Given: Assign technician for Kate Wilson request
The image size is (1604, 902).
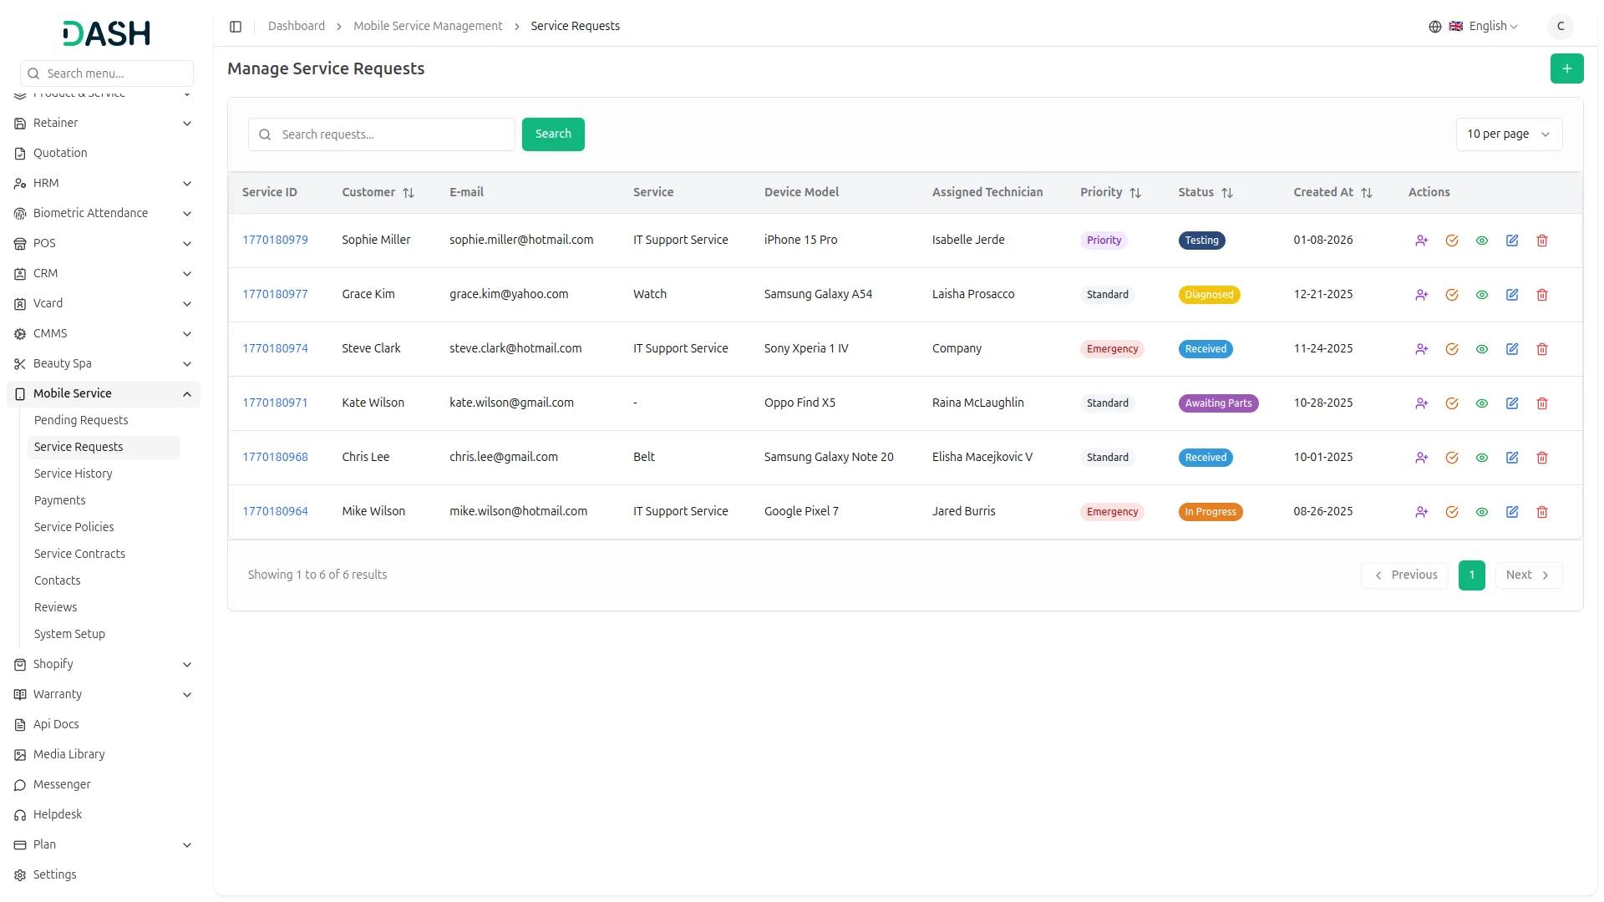Looking at the screenshot, I should pyautogui.click(x=1421, y=403).
